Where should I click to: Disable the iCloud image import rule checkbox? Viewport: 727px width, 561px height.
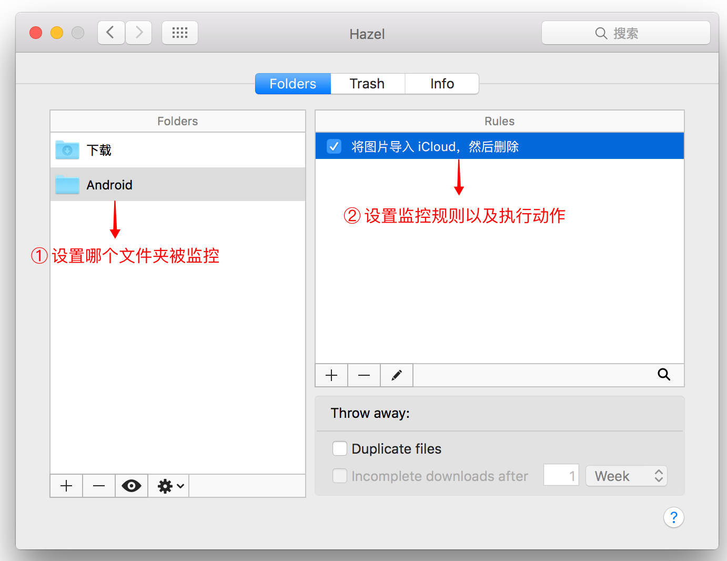[x=334, y=146]
